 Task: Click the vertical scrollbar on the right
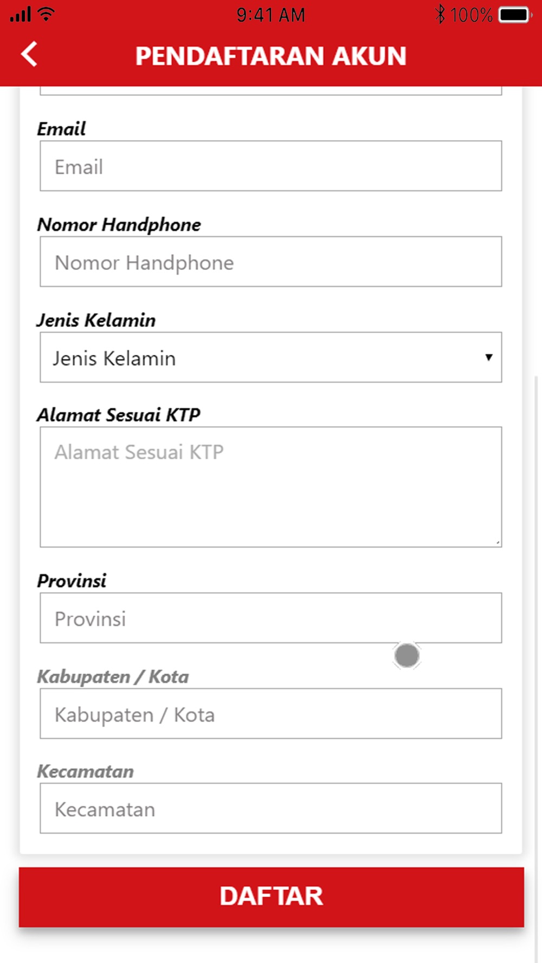click(x=537, y=666)
